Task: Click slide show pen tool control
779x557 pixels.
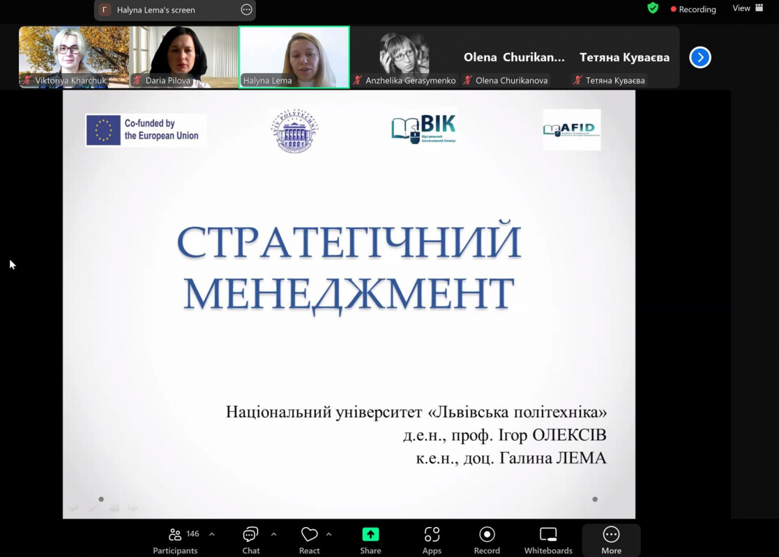Action: click(94, 508)
